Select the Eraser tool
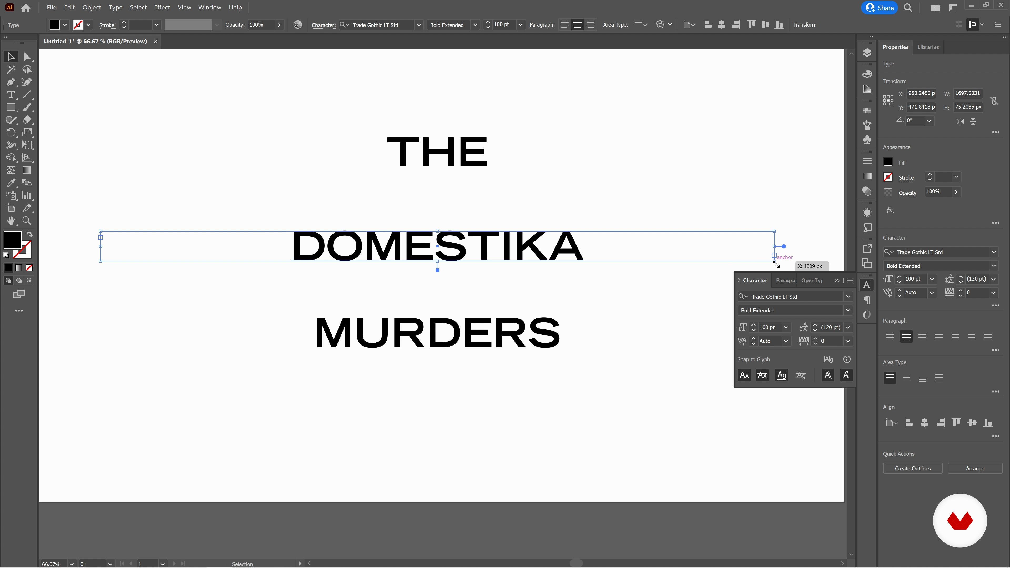 click(x=27, y=120)
